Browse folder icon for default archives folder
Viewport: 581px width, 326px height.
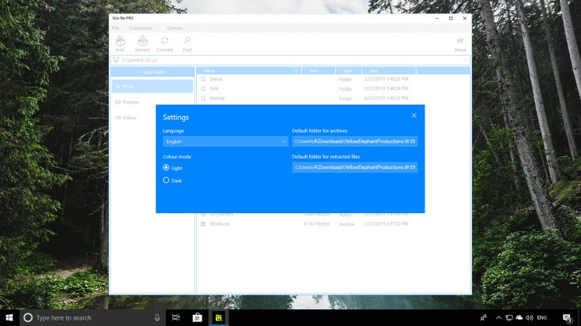(x=413, y=142)
